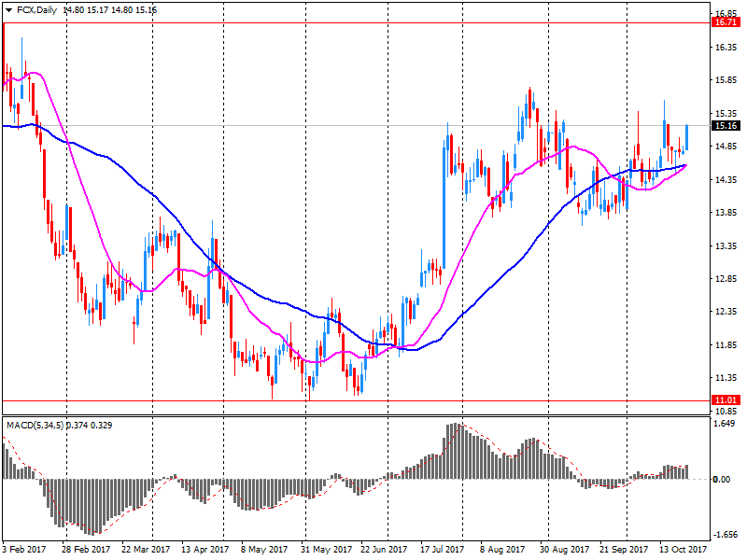Click the 31 May 2017 date label
Image resolution: width=747 pixels, height=560 pixels.
pyautogui.click(x=326, y=549)
